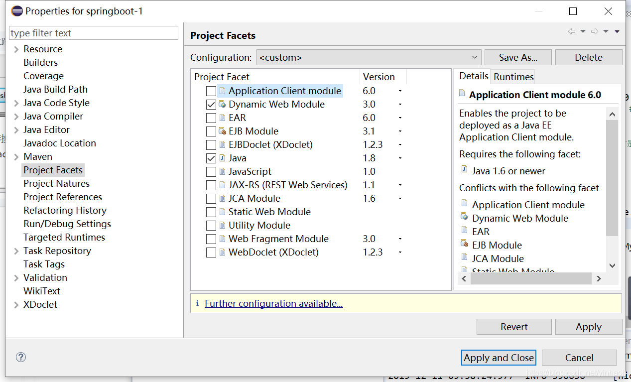Click the WebDoclet (XDoclet) facet icon

(x=222, y=252)
